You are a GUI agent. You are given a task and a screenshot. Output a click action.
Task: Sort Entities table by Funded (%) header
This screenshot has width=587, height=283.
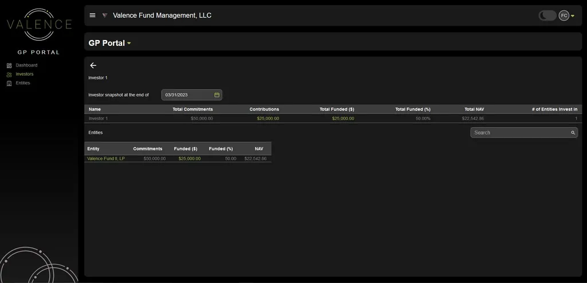click(x=221, y=149)
